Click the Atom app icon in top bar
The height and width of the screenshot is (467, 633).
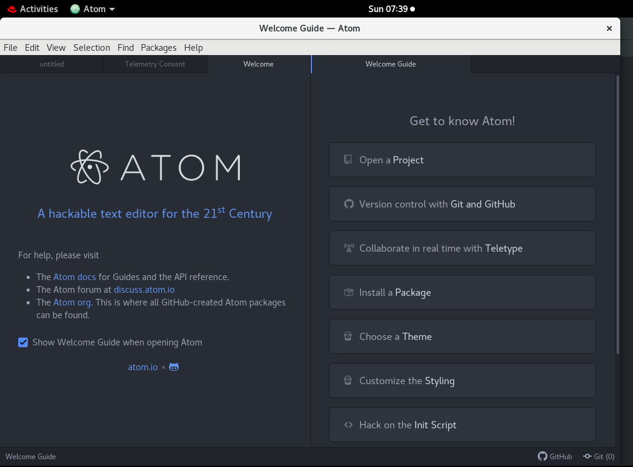75,9
